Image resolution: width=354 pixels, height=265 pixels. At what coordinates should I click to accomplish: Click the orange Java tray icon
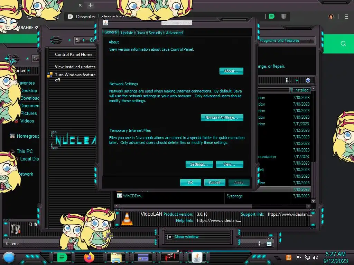pos(288,257)
